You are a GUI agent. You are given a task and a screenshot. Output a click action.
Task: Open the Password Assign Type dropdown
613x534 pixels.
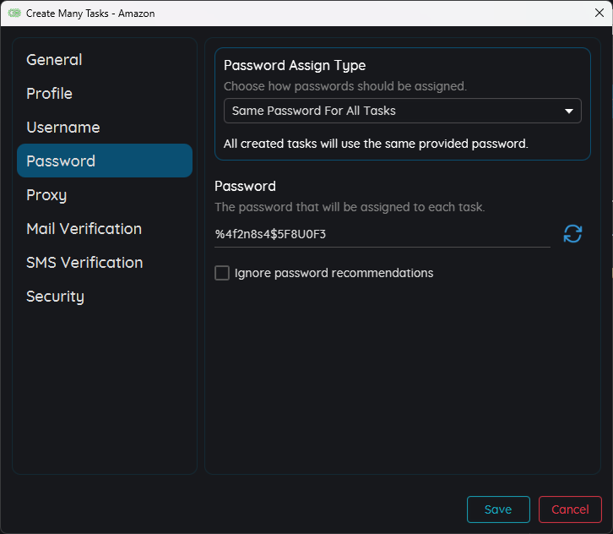[x=402, y=111]
